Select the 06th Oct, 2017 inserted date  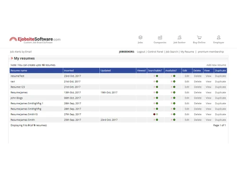pyautogui.click(x=73, y=98)
